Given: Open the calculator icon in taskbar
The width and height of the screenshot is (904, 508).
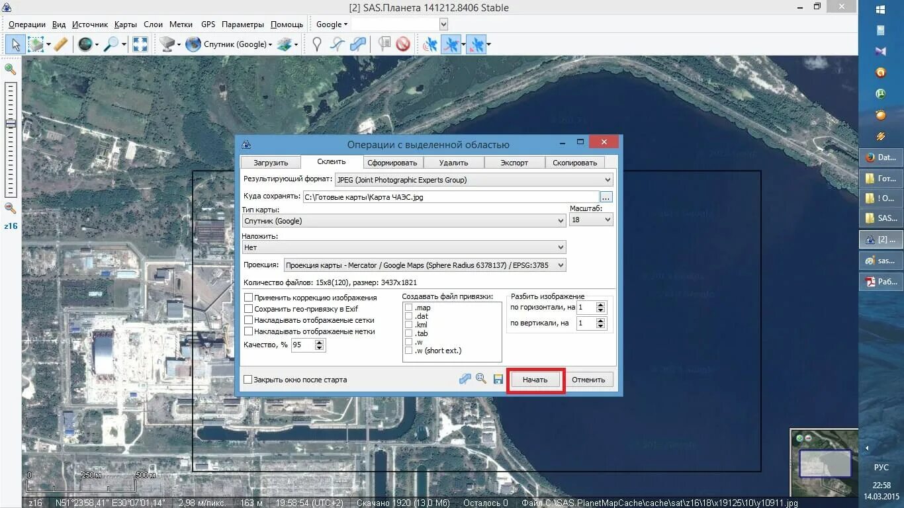Looking at the screenshot, I should point(880,30).
